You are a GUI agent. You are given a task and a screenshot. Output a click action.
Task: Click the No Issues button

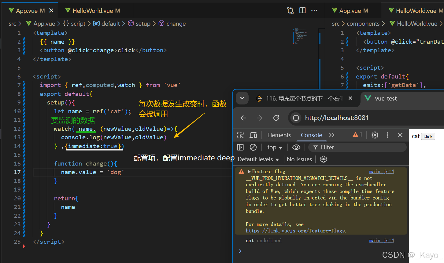(299, 159)
